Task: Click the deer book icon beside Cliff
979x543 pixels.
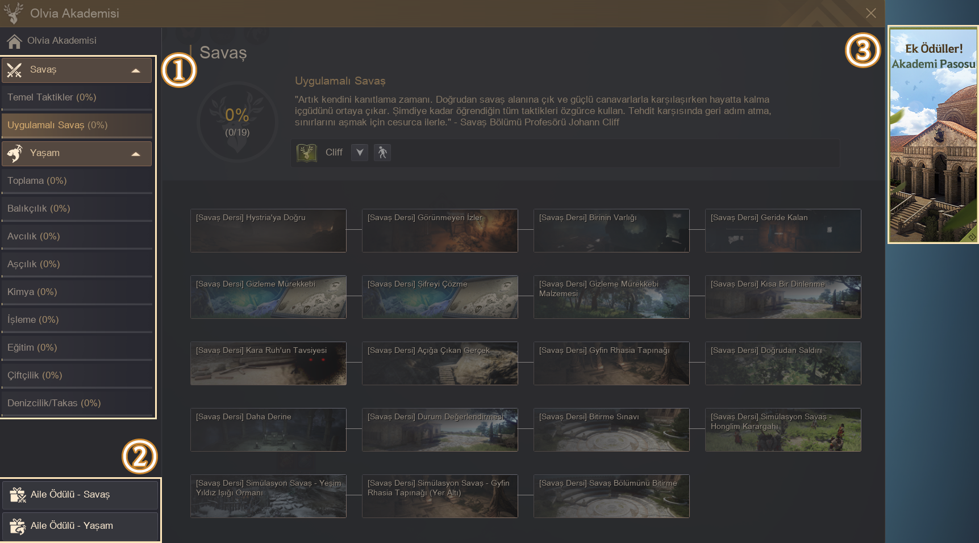Action: (x=307, y=153)
